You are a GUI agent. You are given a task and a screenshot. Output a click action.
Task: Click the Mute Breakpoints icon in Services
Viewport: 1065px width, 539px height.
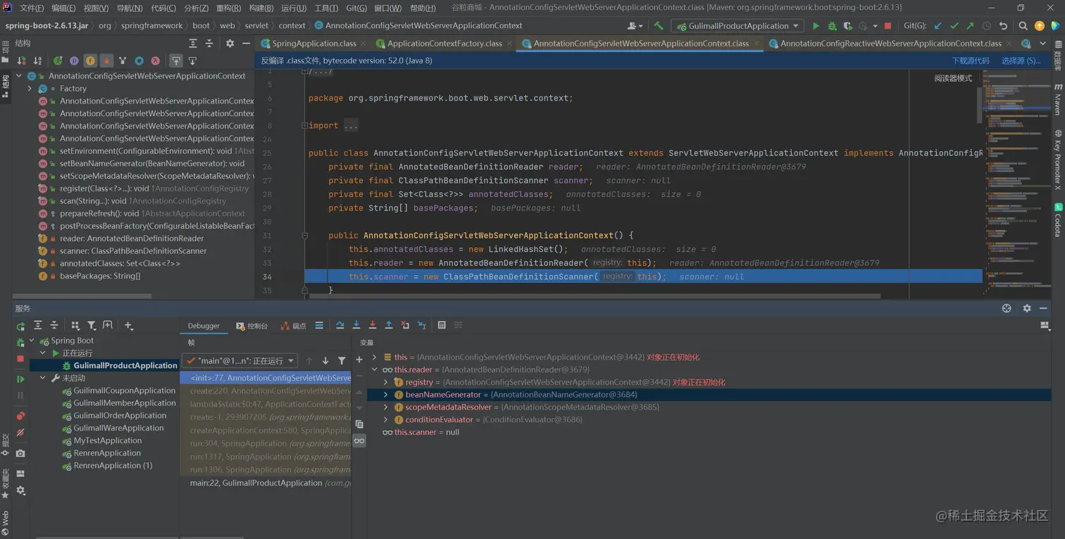(x=20, y=432)
